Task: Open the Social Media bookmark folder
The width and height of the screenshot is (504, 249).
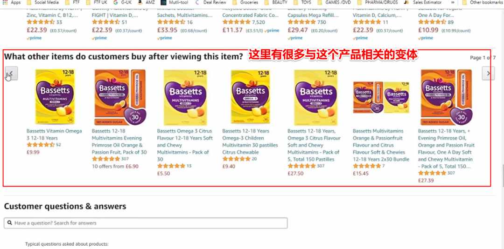Action: (43, 2)
